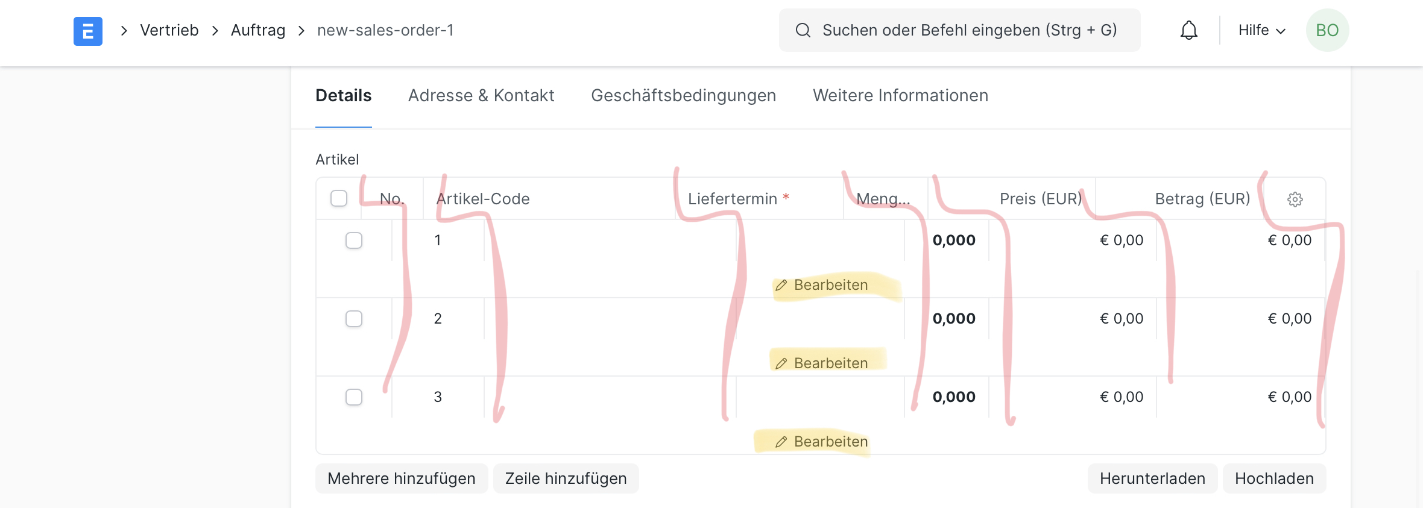Click the ERPNext logo icon

(87, 30)
